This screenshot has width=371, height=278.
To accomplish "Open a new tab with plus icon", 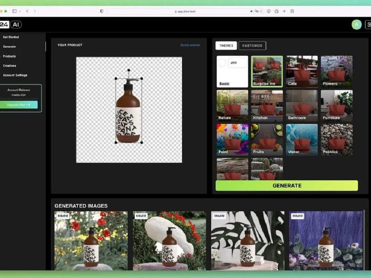I will (284, 11).
